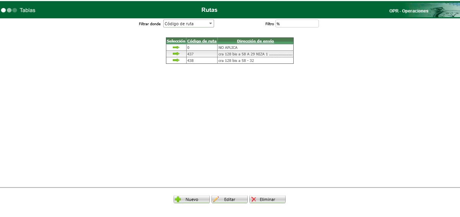Click address cra 128 bis a 58 - 32
The height and width of the screenshot is (217, 460).
pyautogui.click(x=255, y=60)
